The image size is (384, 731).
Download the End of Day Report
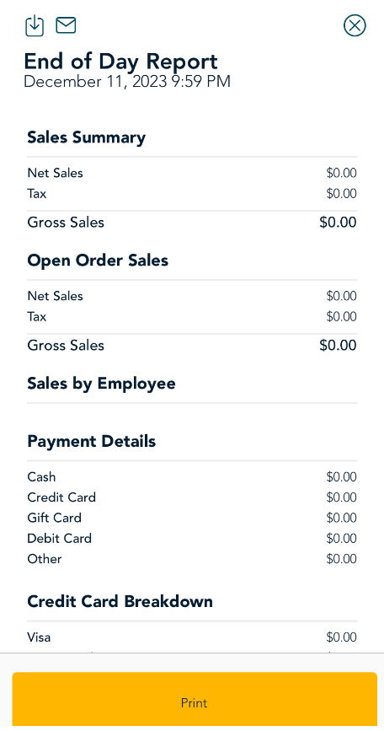tap(35, 25)
